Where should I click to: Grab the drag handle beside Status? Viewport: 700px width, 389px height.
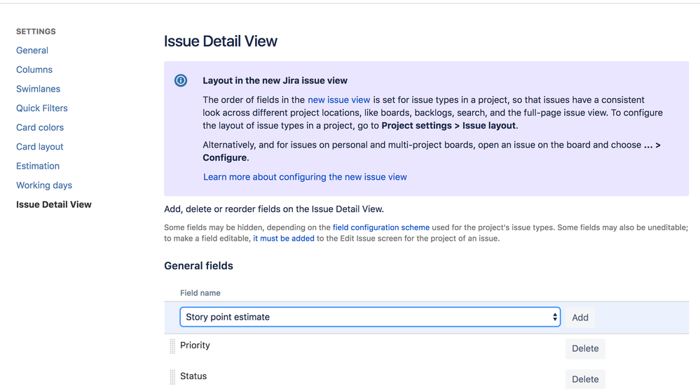coord(172,377)
